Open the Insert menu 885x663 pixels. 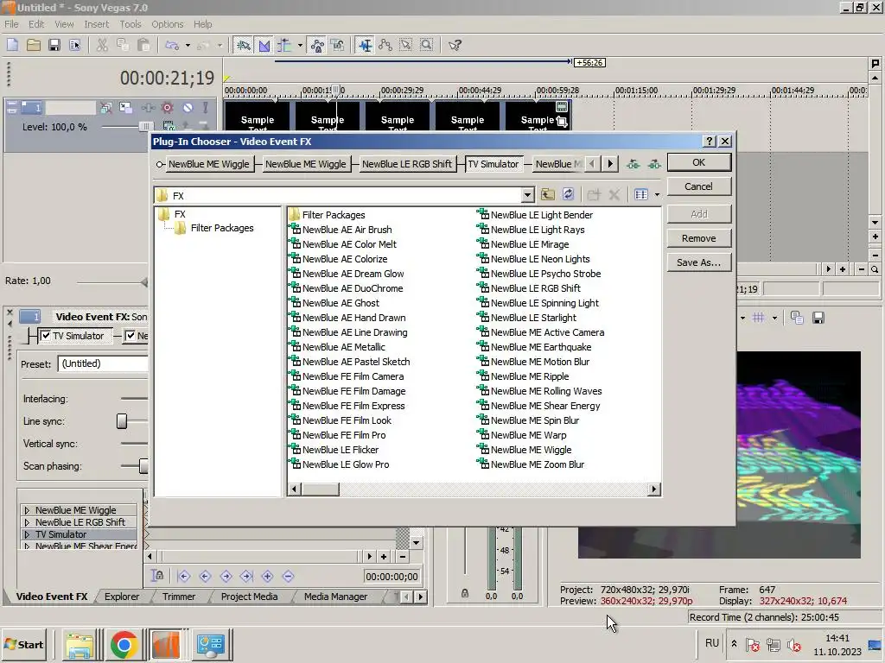pyautogui.click(x=97, y=24)
